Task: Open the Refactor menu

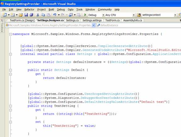Action: (29, 9)
